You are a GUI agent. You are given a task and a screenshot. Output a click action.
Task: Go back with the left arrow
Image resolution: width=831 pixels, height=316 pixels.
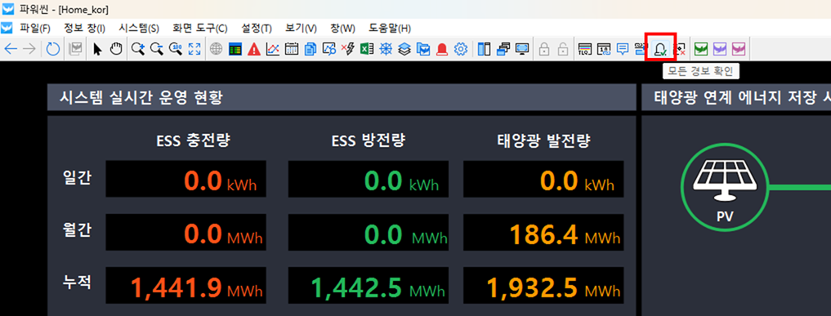(x=11, y=49)
